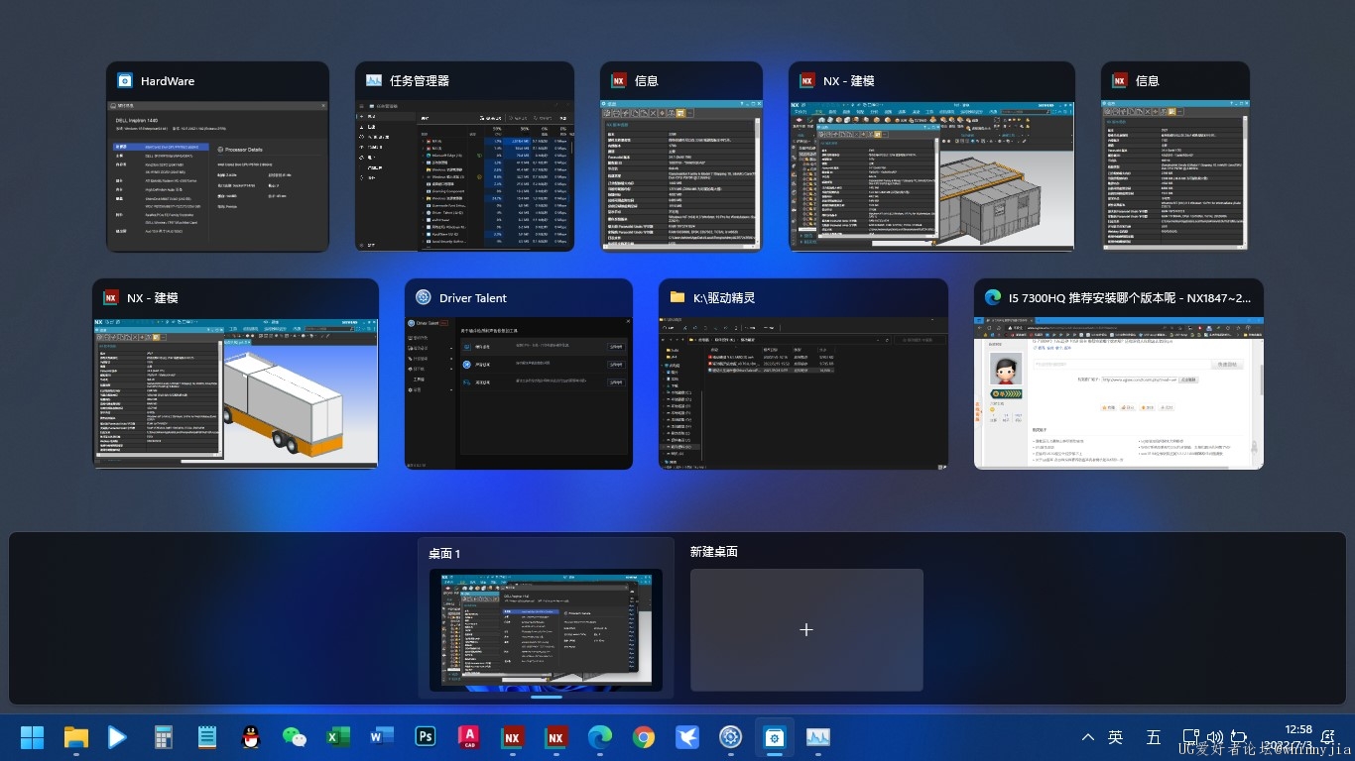Open the Start menu
Screen dimensions: 1355x761
tap(32, 737)
